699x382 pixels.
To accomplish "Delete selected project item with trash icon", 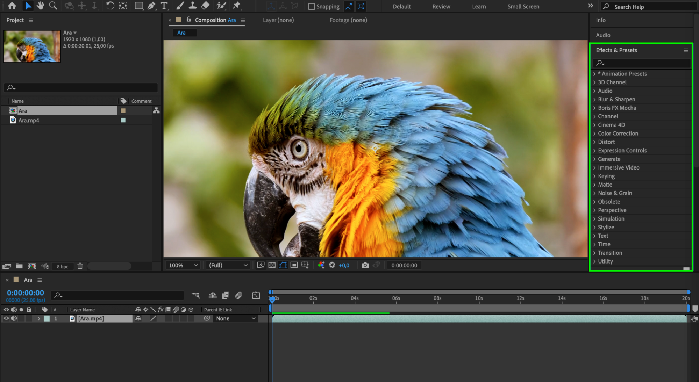I will coord(80,266).
